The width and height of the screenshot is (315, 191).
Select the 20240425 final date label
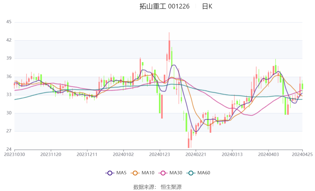click(302, 154)
